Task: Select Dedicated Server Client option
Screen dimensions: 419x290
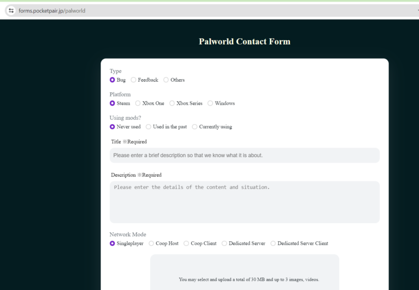Action: 273,243
